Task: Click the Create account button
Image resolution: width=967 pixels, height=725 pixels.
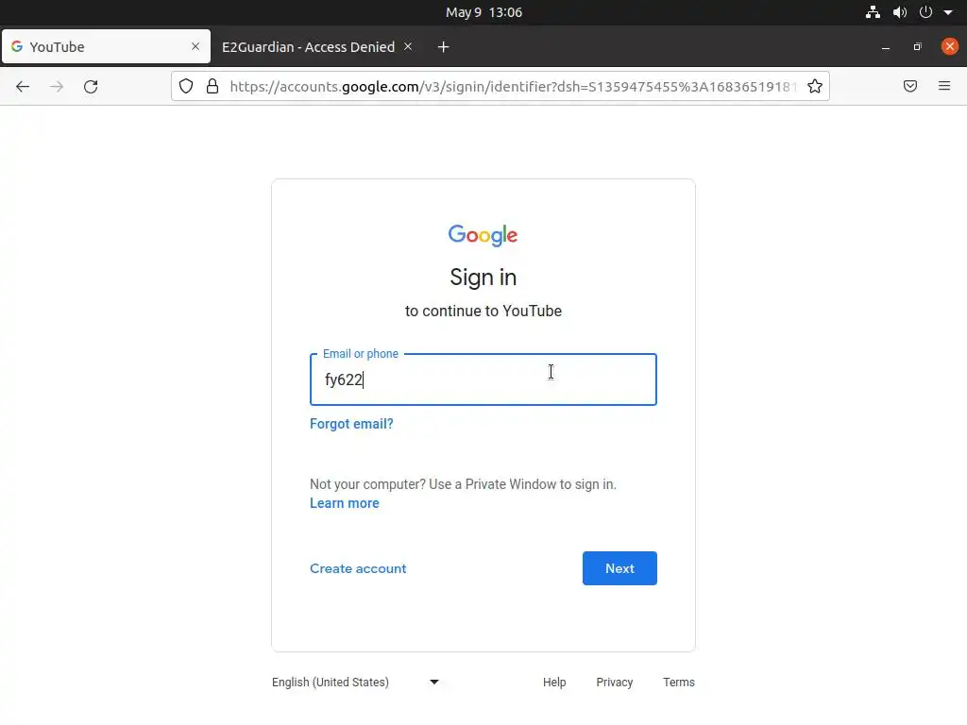Action: click(x=358, y=568)
